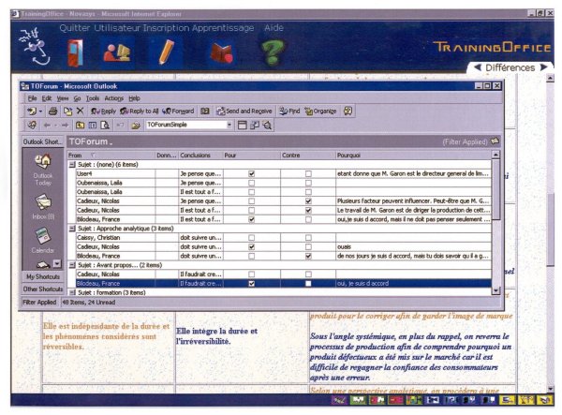562x415 pixels.
Task: Collapse the 'Sujet : Avant propos' group
Action: tap(72, 265)
